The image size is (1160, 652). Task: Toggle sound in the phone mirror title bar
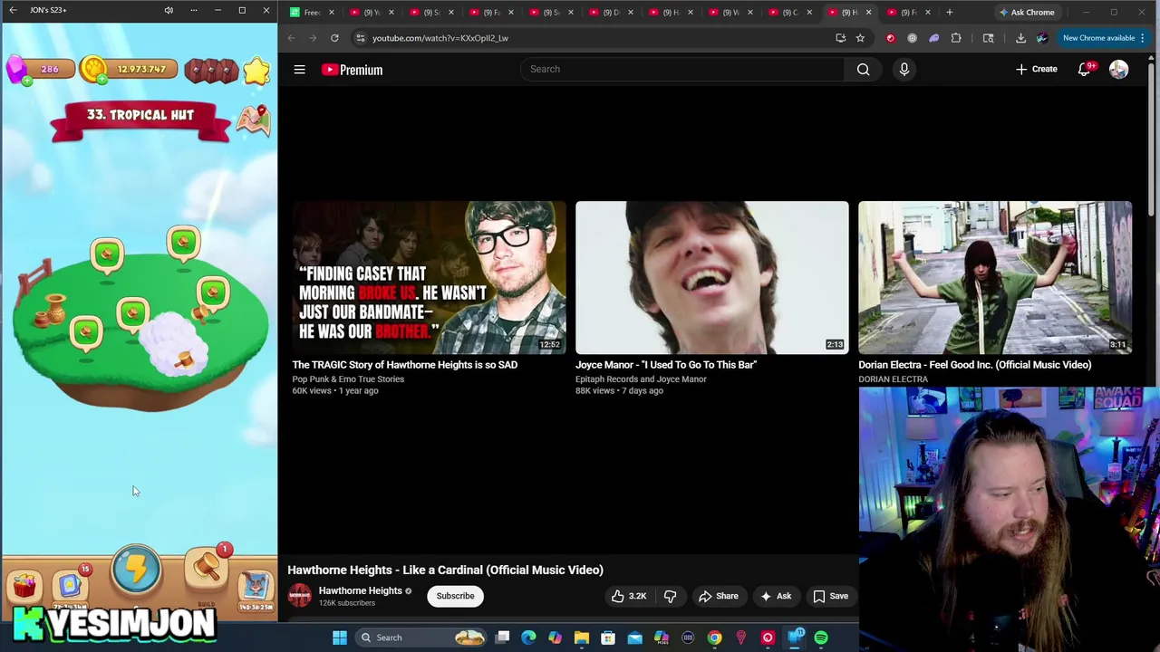[x=169, y=10]
